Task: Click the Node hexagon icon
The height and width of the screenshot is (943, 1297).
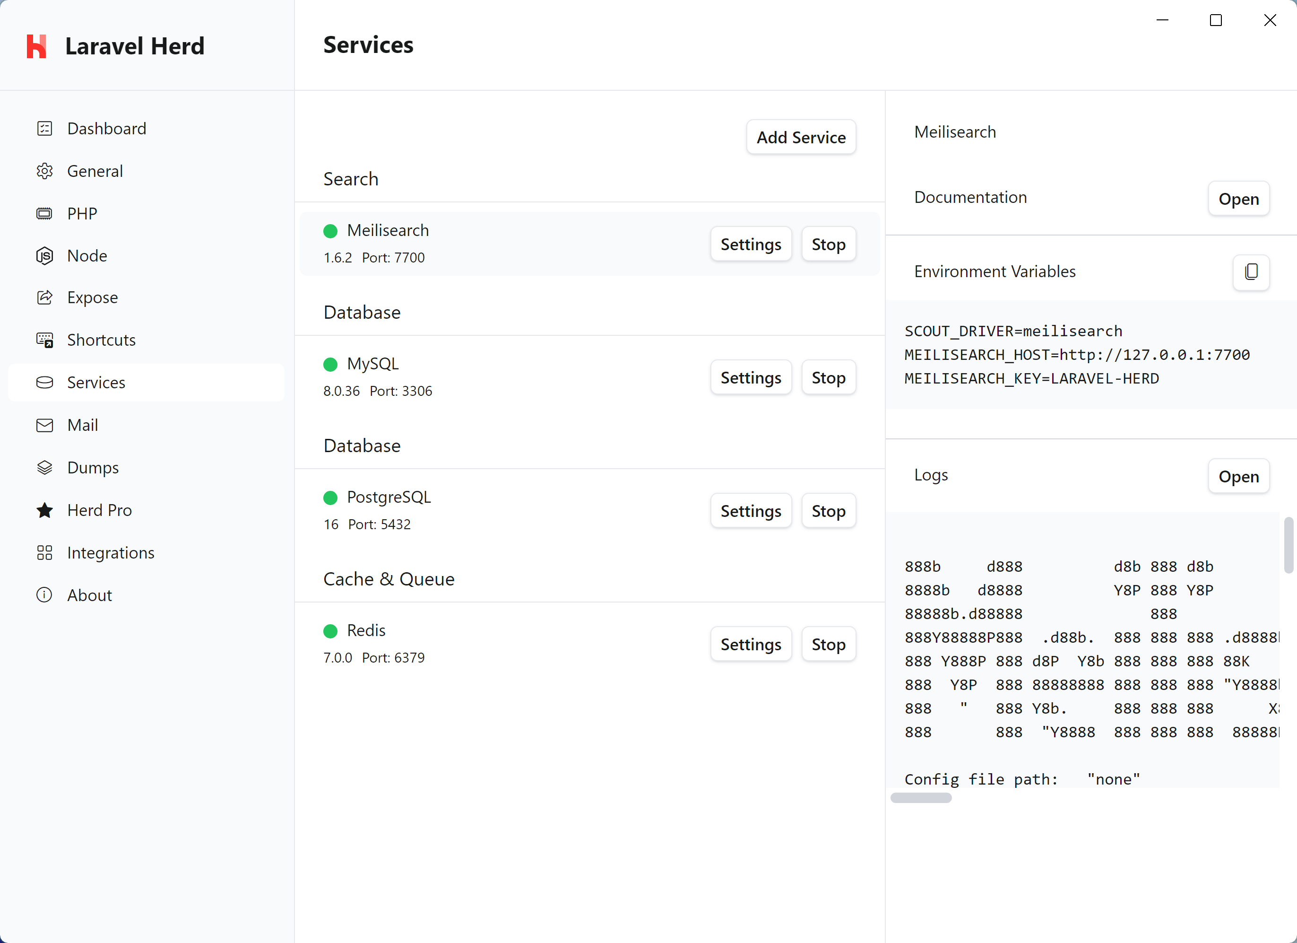Action: click(x=44, y=256)
